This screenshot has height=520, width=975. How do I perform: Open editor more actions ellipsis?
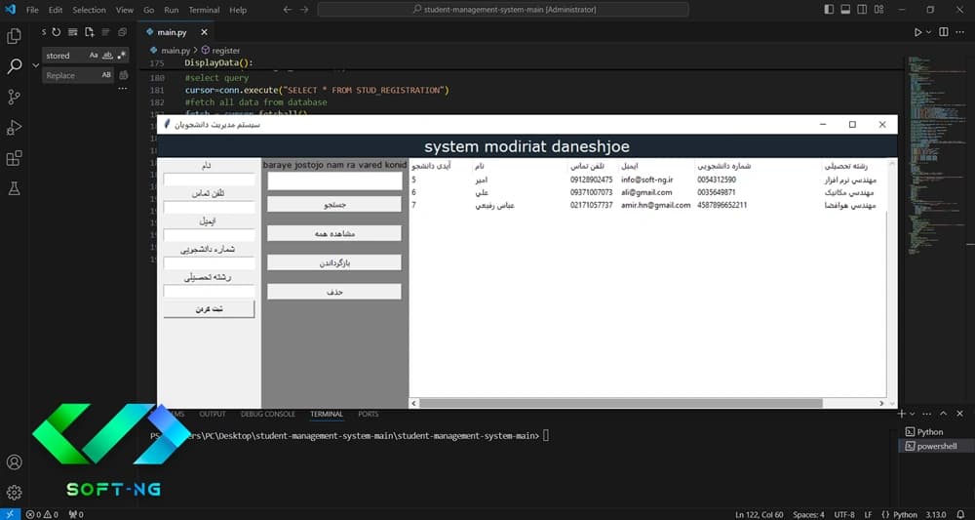pyautogui.click(x=960, y=32)
